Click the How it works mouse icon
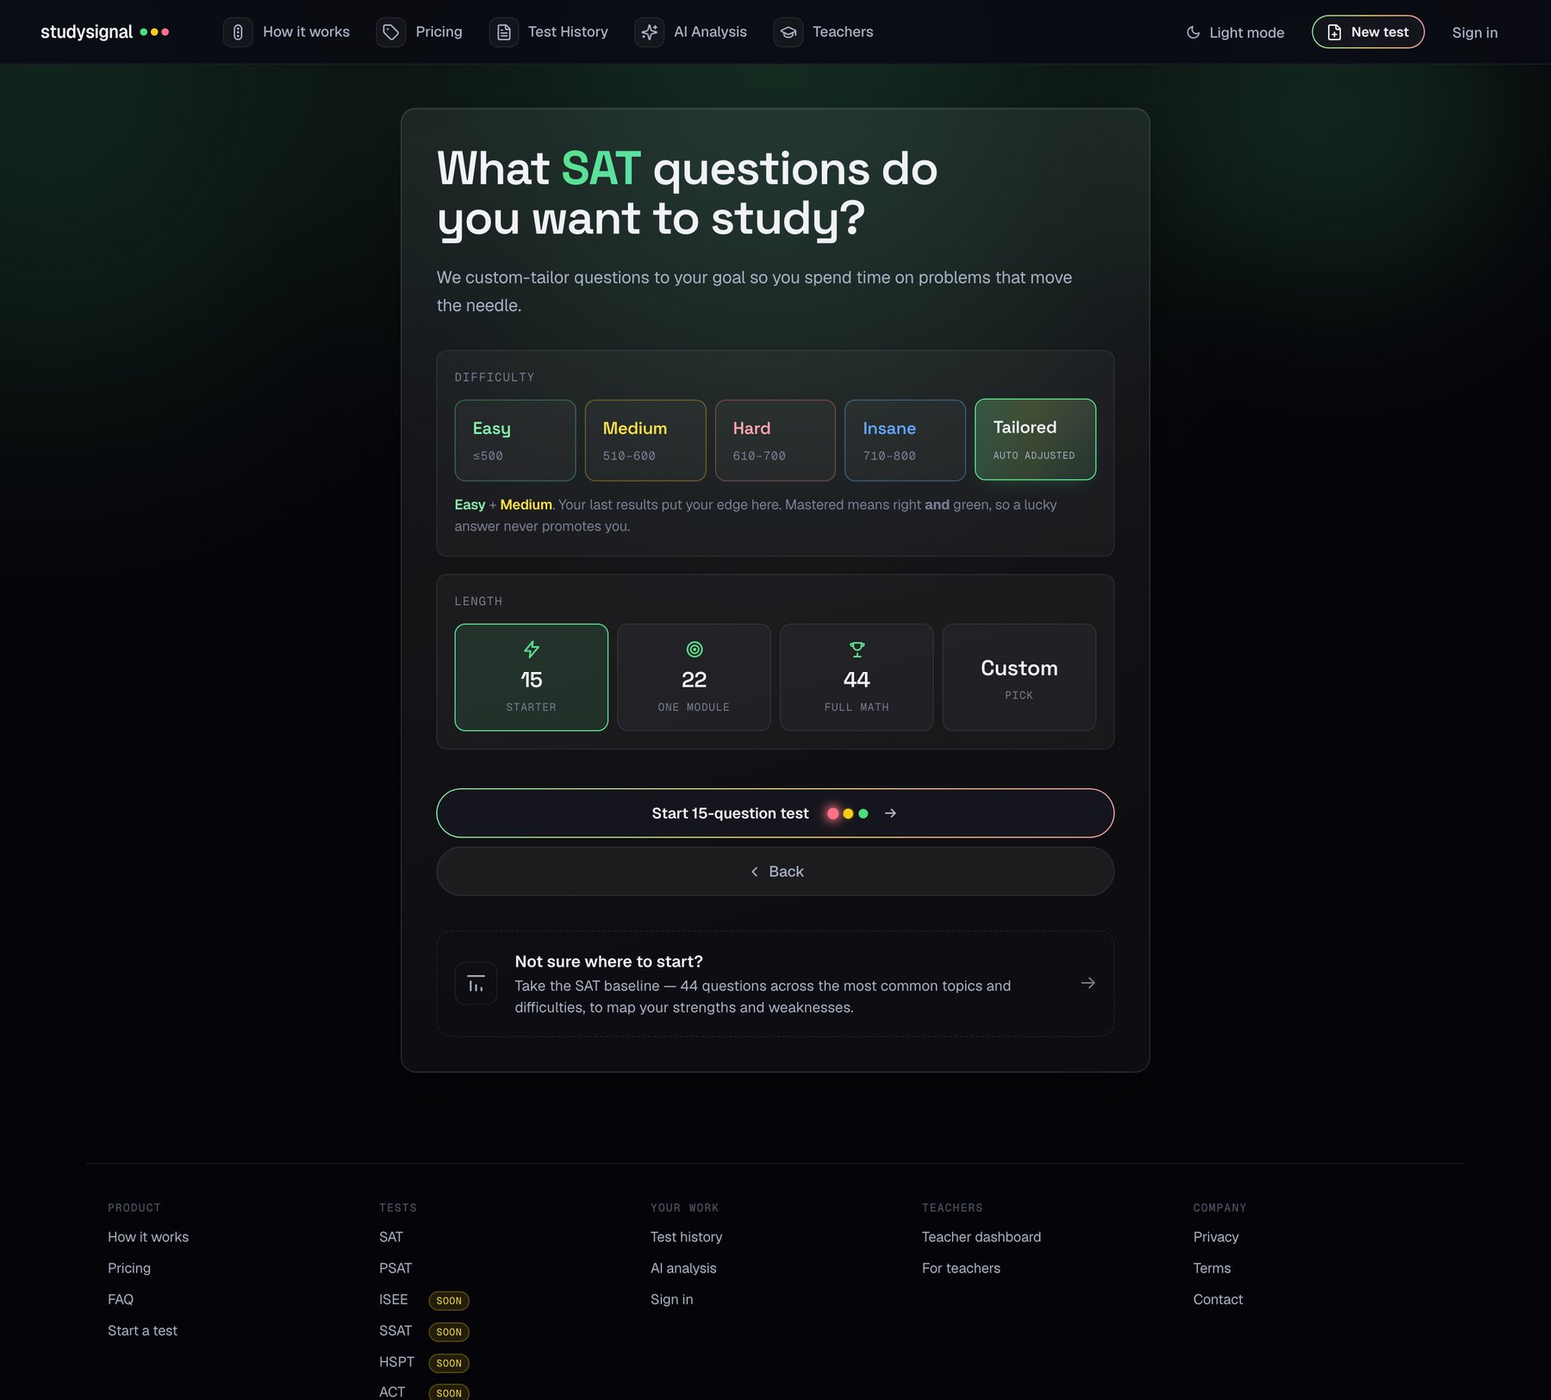Screen dimensions: 1551x1400 point(238,32)
